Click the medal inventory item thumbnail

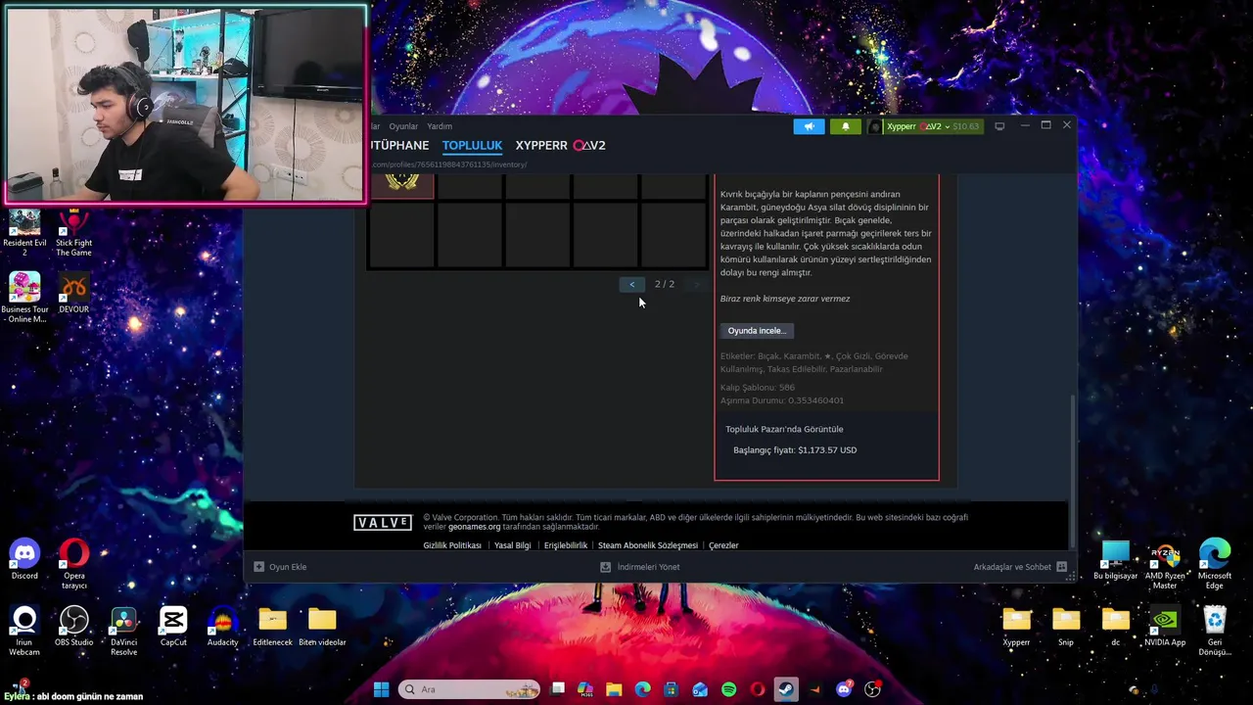point(401,186)
